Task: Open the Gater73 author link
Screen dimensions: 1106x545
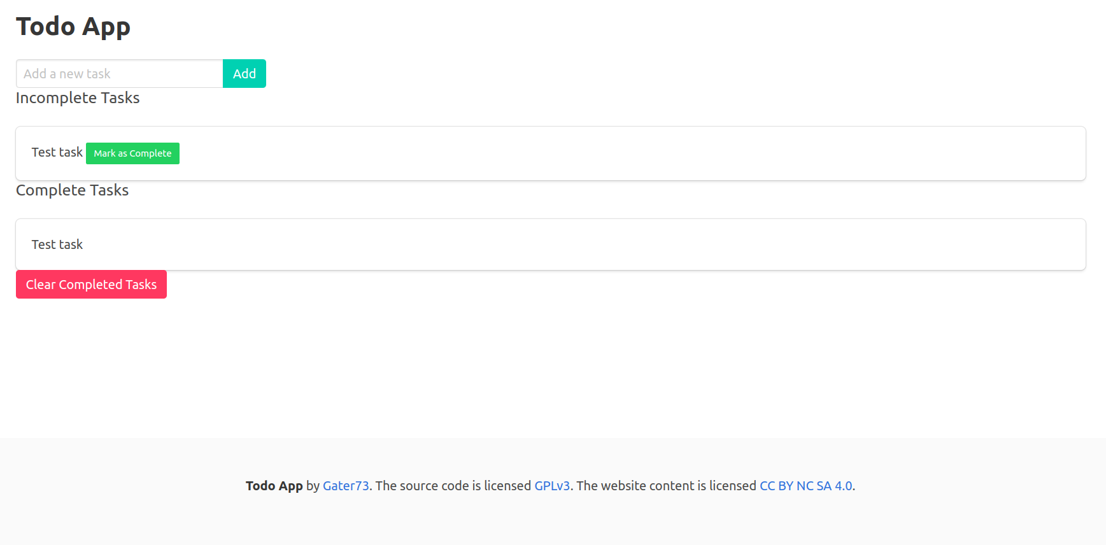Action: (x=346, y=486)
